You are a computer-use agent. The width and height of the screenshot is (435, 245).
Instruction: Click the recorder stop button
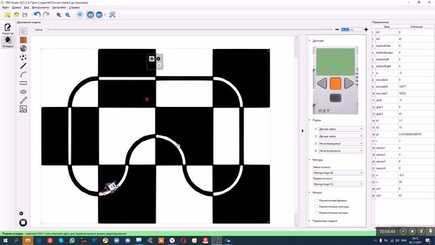point(413,231)
